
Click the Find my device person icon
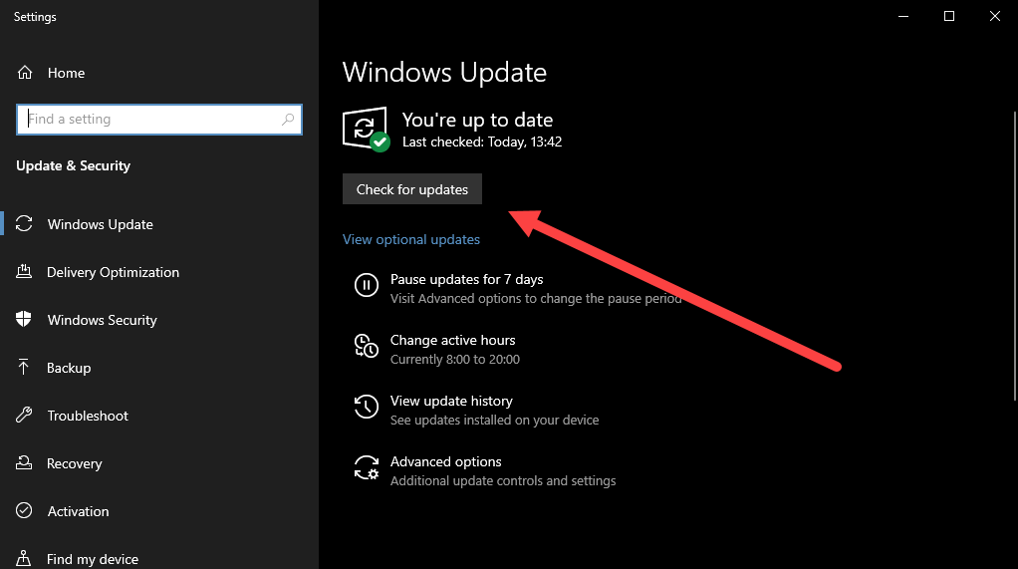(23, 559)
